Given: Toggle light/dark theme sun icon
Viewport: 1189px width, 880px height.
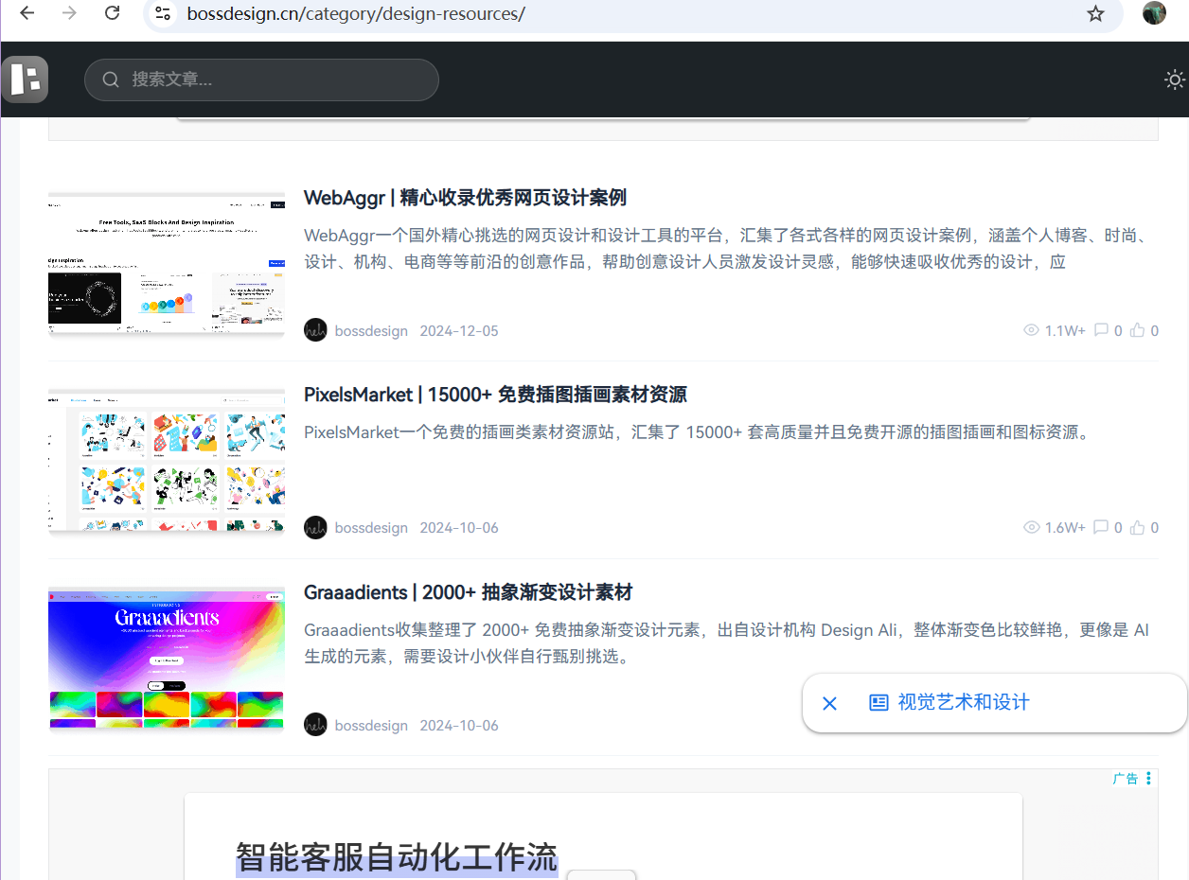Looking at the screenshot, I should pos(1175,80).
